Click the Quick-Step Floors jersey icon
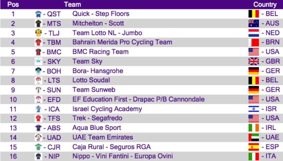Viewport: 283px width, 161px height. pyautogui.click(x=38, y=14)
